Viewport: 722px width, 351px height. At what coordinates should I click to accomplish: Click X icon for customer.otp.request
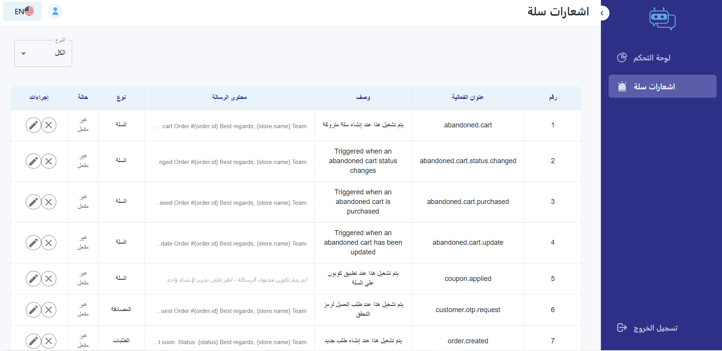49,310
